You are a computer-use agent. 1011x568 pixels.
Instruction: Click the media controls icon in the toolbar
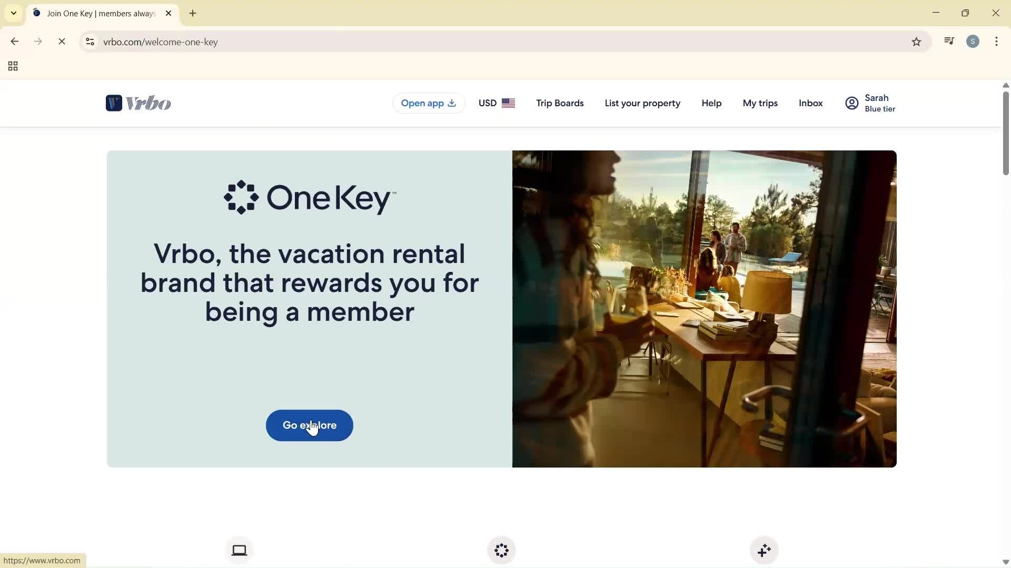point(949,41)
